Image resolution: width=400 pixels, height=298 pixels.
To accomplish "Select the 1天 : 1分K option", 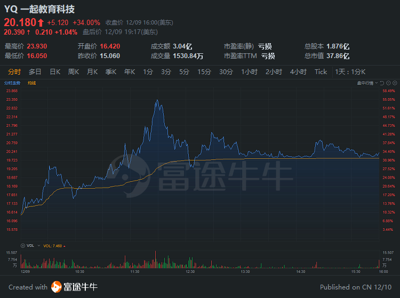I will click(350, 72).
